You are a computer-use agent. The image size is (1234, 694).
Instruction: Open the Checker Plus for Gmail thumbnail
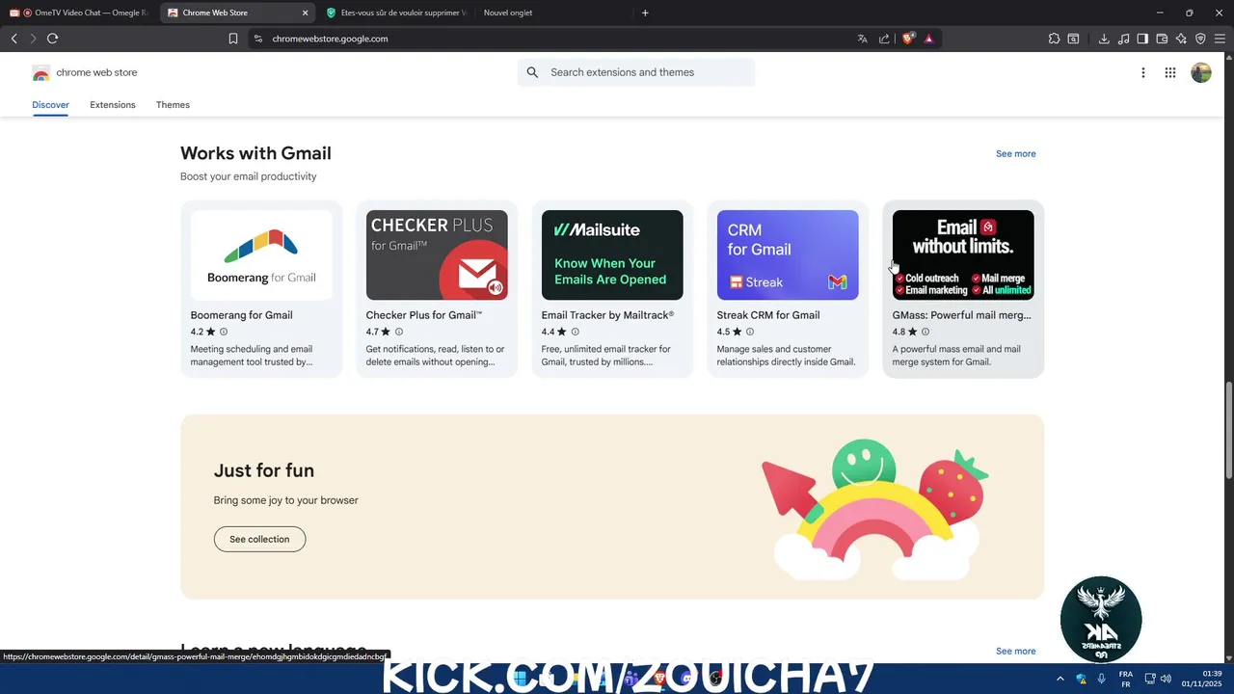point(437,255)
